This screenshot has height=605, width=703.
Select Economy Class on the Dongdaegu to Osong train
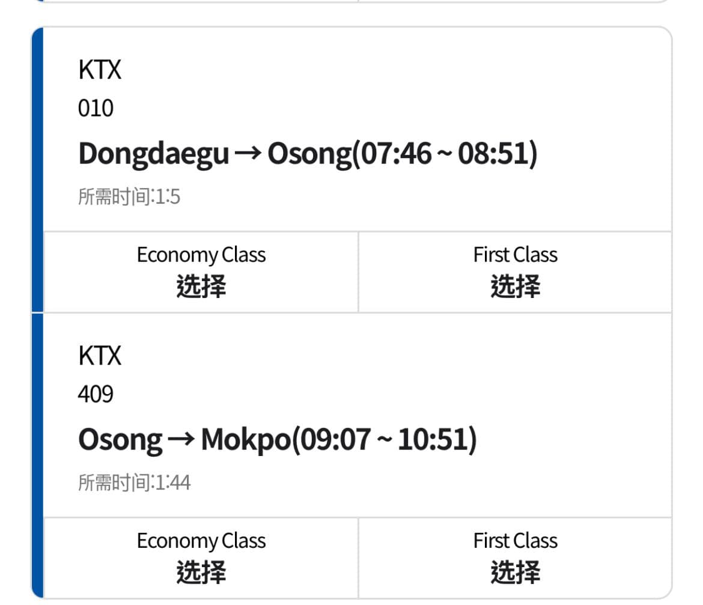pyautogui.click(x=201, y=271)
